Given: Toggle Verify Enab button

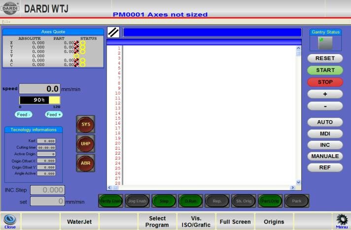Looking at the screenshot, I should click(x=111, y=201).
